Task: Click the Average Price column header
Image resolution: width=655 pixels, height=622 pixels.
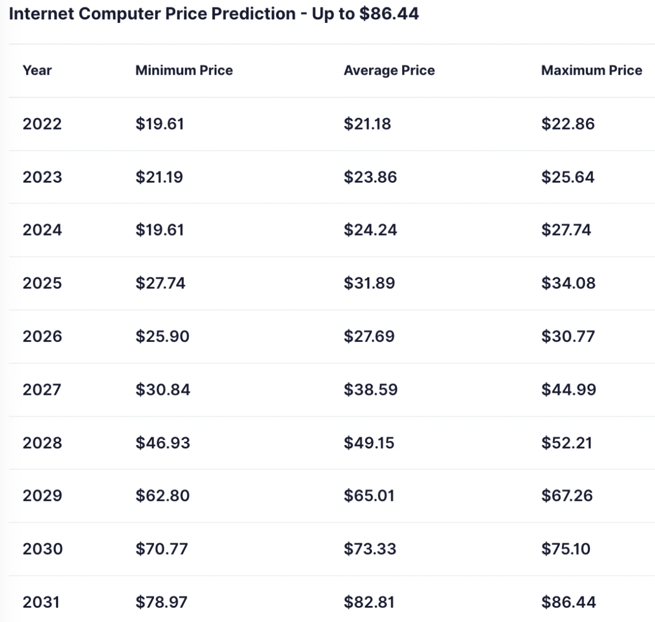Action: tap(389, 70)
